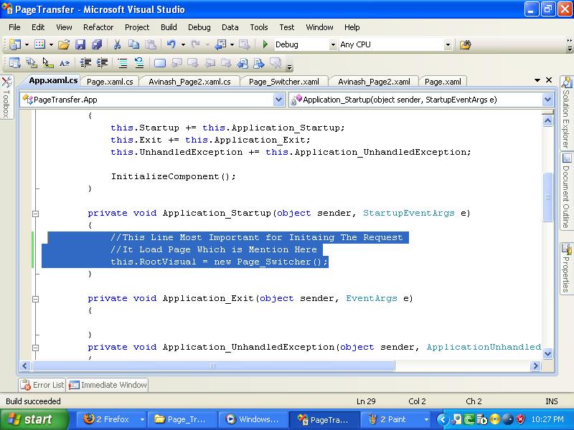Open the Immediate Window panel
574x430 pixels.
(x=108, y=385)
